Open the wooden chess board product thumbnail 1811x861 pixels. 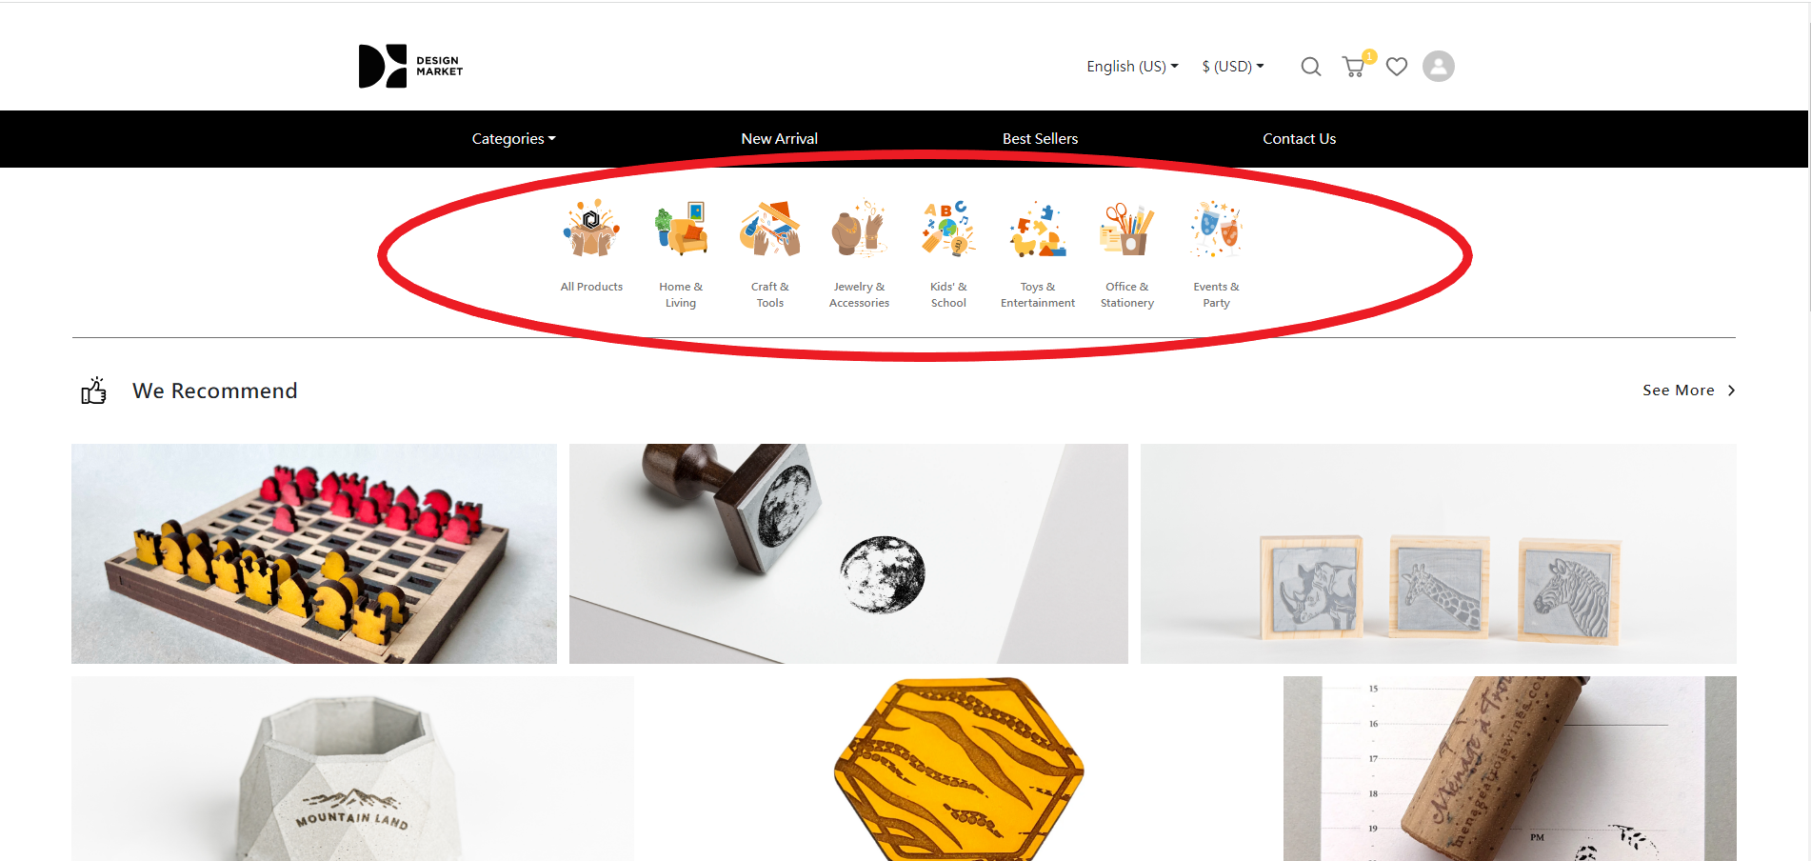pyautogui.click(x=314, y=553)
